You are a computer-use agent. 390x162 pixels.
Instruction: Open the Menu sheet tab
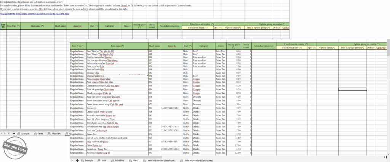(x=135, y=161)
